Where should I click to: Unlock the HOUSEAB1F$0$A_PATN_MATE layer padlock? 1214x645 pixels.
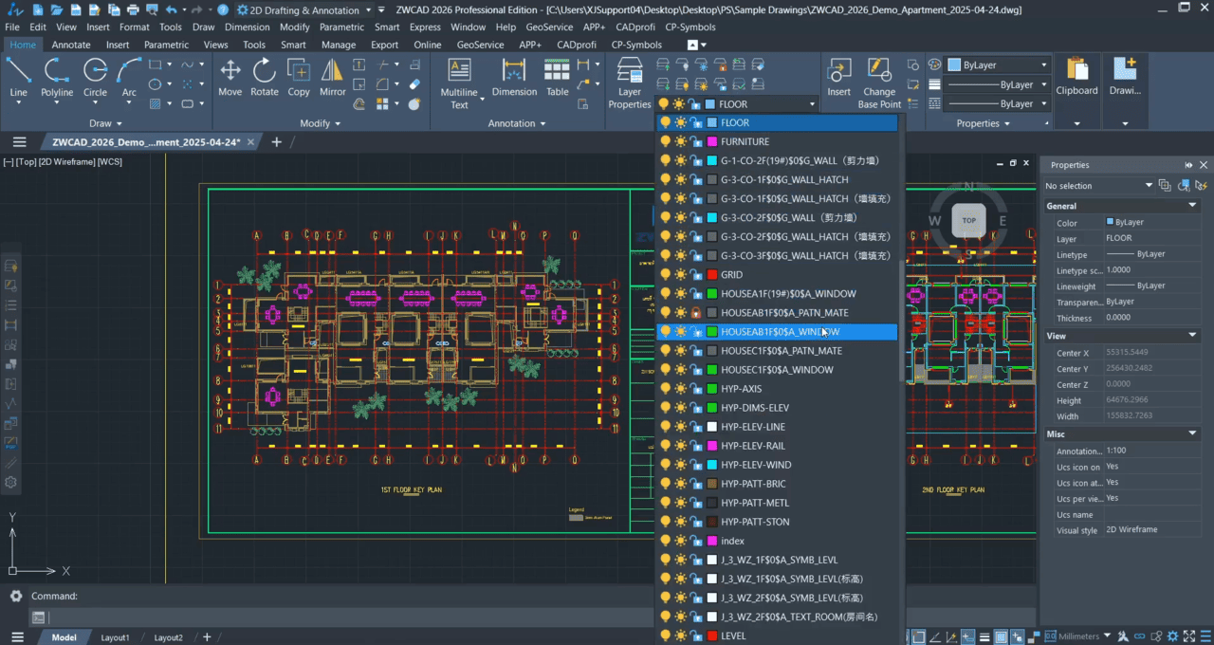(695, 313)
